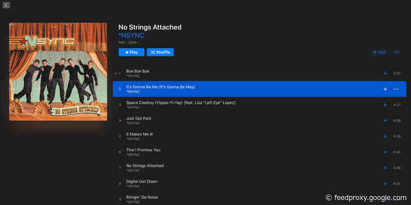
Task: Select It's Gonna Be Me track title
Action: point(160,87)
